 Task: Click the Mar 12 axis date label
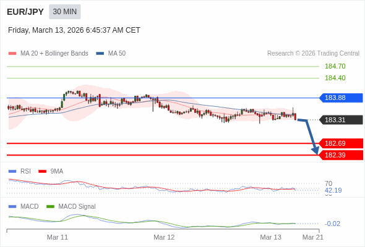pyautogui.click(x=164, y=237)
